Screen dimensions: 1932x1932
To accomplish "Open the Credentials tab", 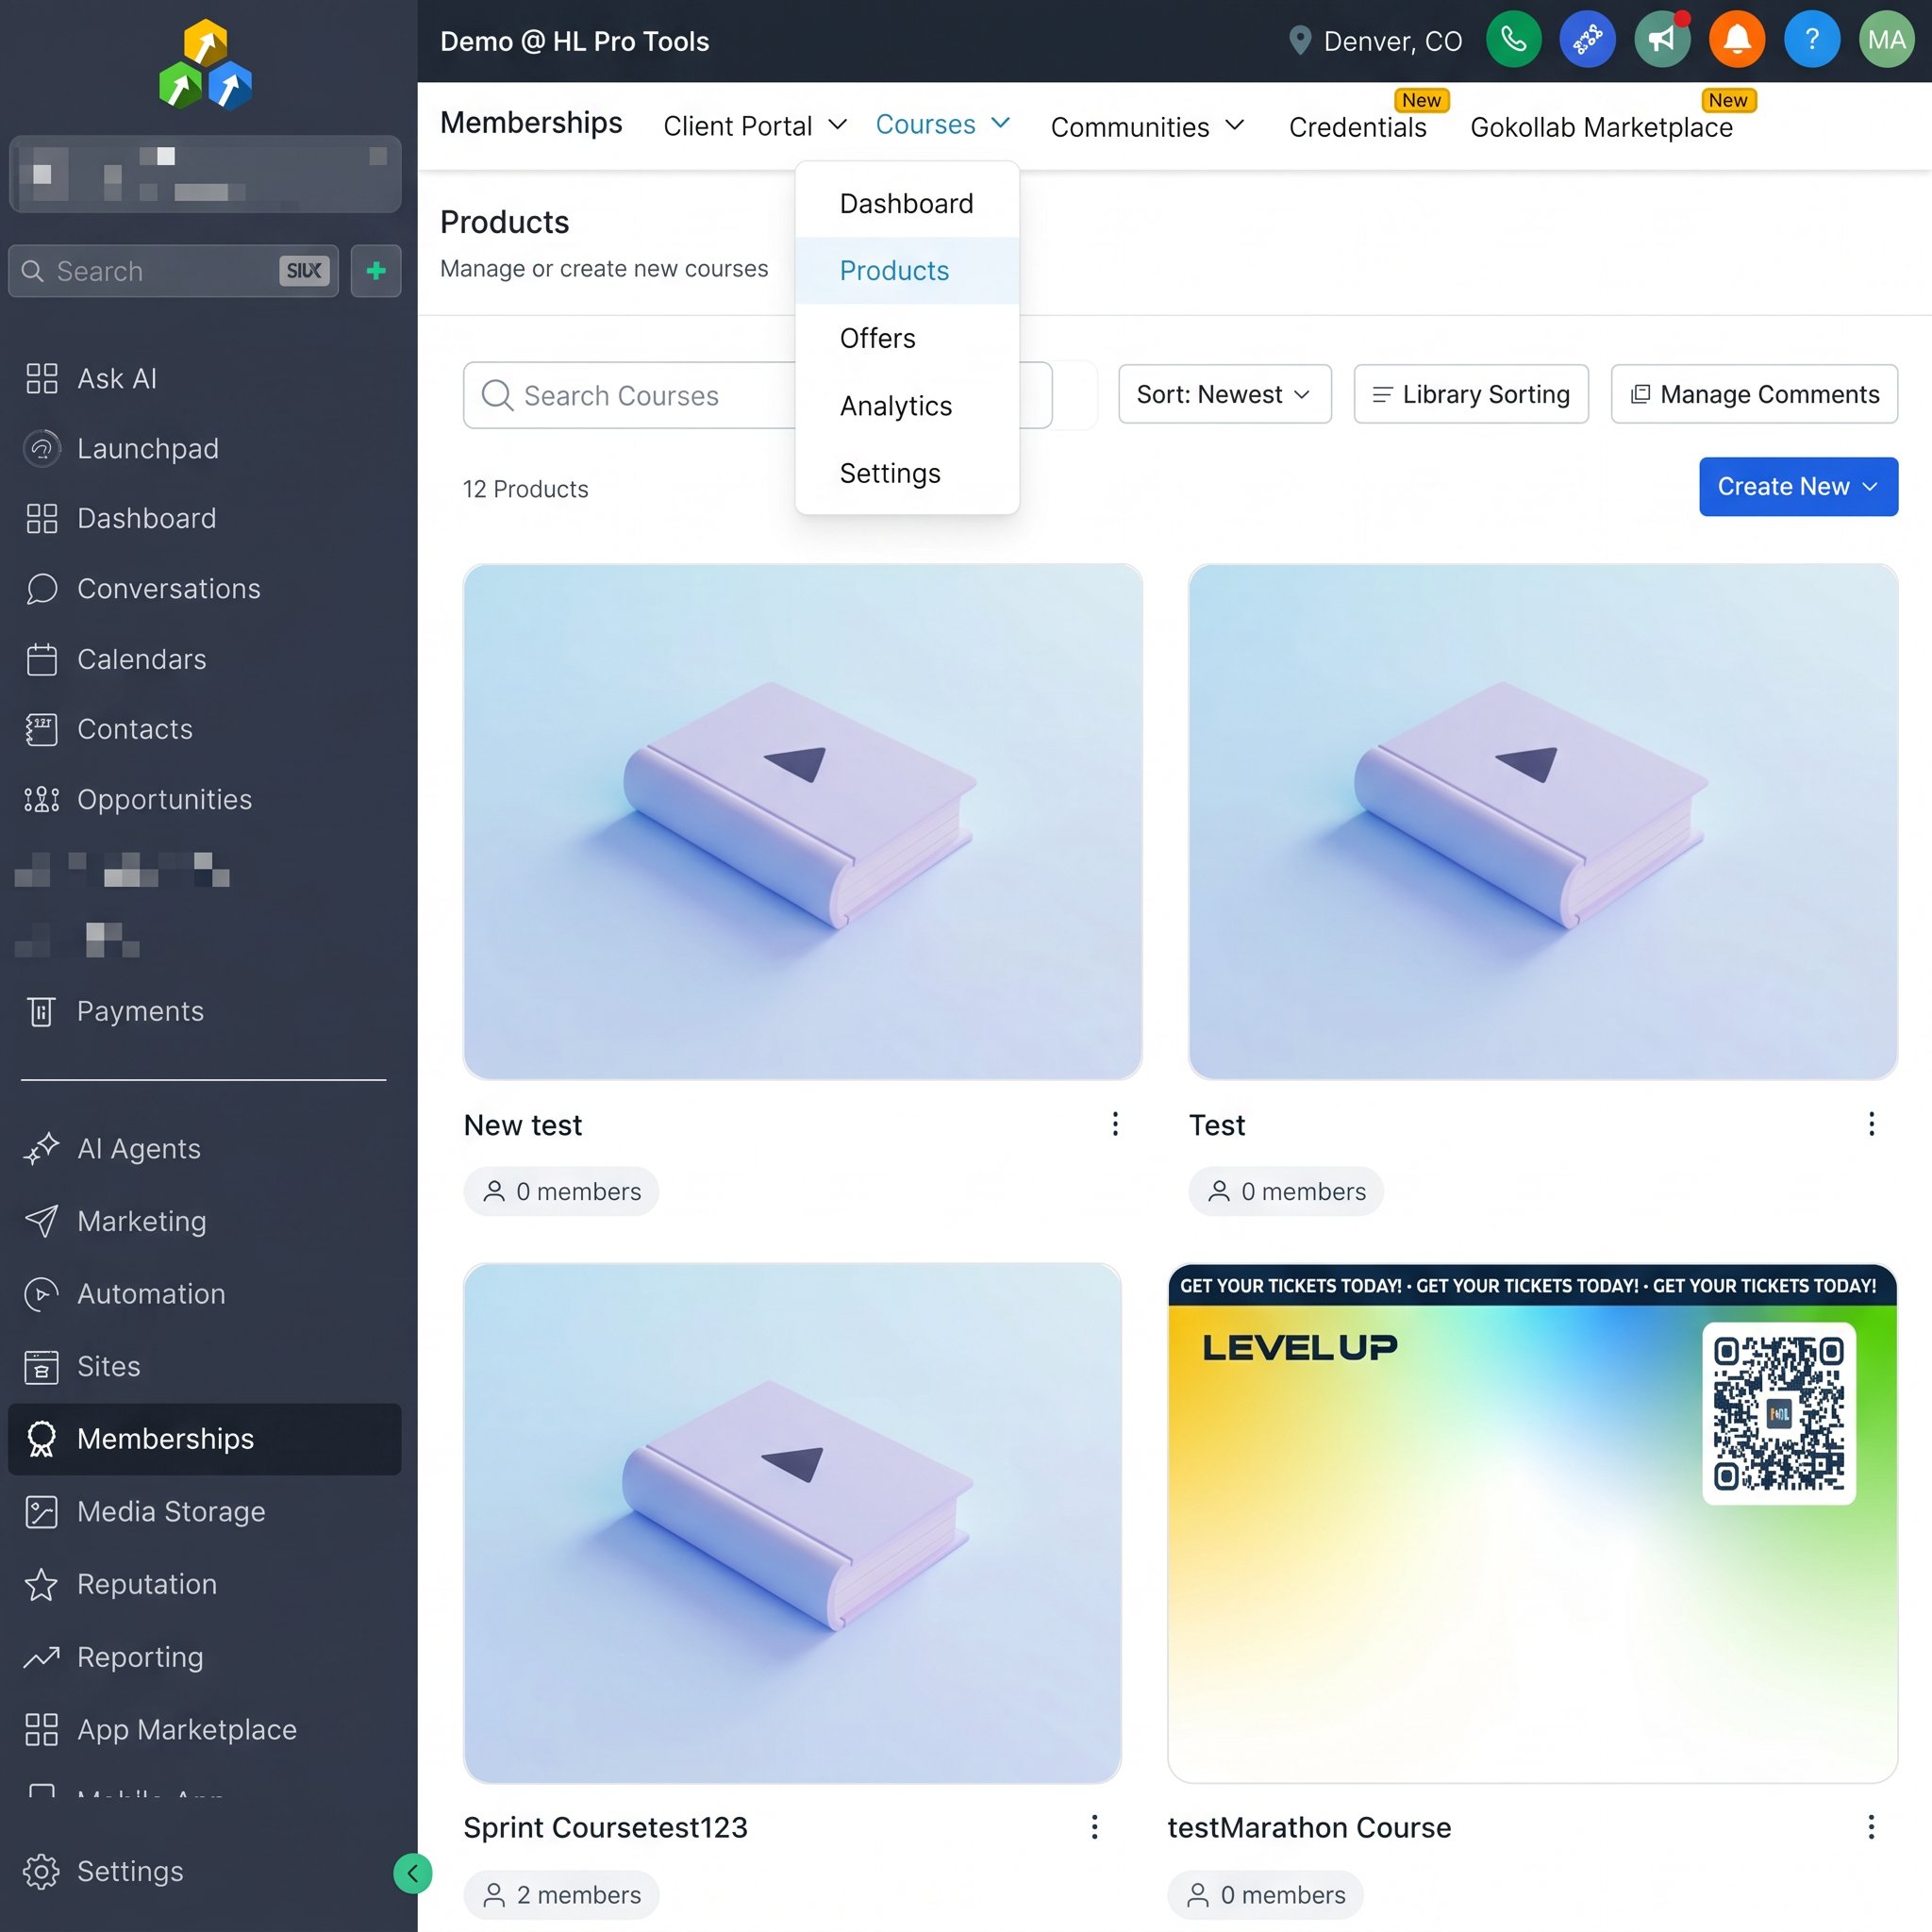I will pos(1357,127).
